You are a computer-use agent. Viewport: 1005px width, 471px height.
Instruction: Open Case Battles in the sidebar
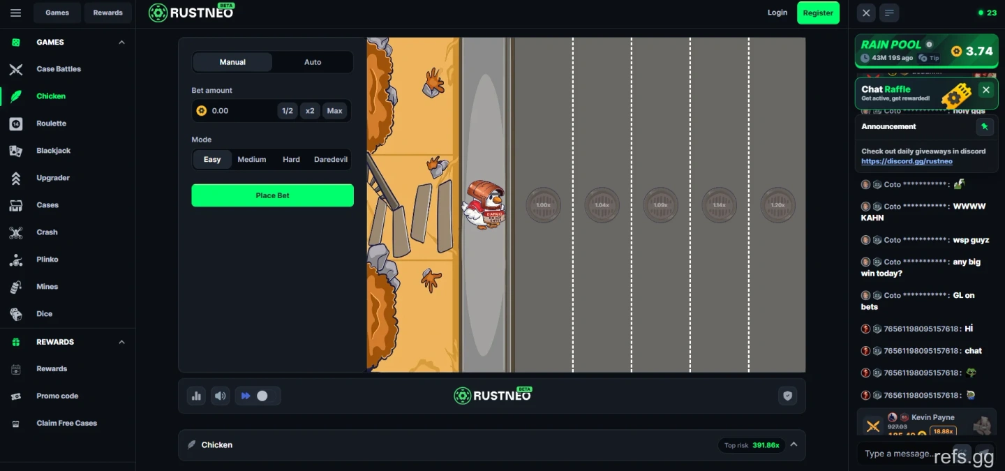tap(59, 69)
